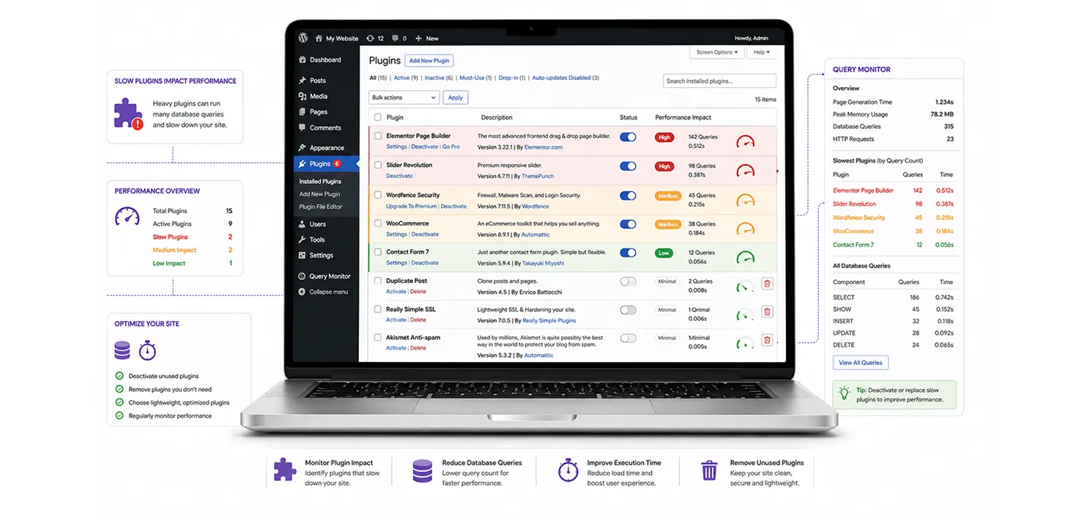Screen dimensions: 1090x513
Task: Tick the Akismet Anti-spam checkbox
Action: tap(378, 338)
